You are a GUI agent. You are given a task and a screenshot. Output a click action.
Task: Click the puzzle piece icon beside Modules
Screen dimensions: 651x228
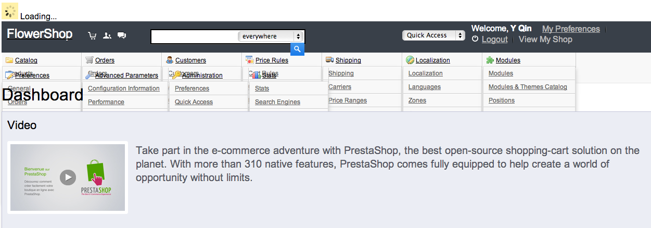(490, 60)
